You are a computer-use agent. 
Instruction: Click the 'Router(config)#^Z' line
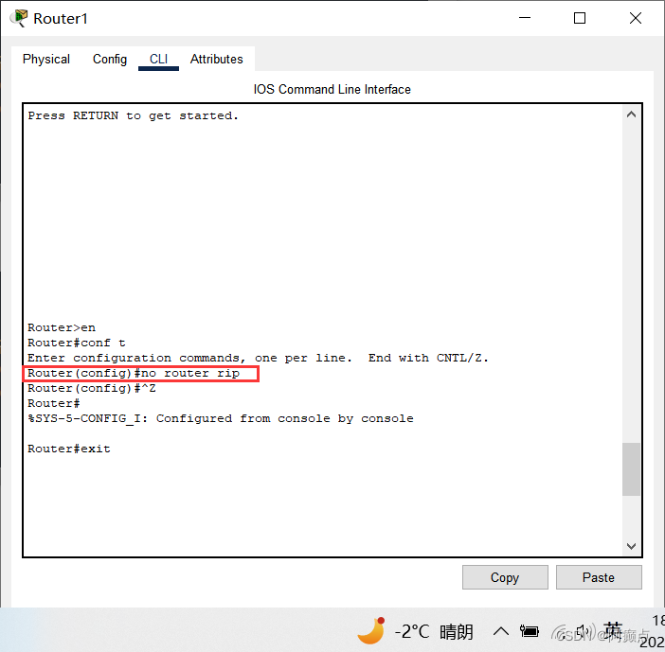(92, 388)
